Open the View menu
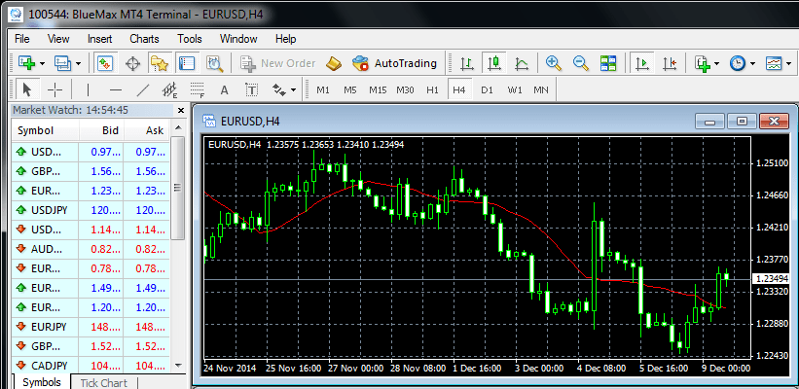799x389 pixels. pyautogui.click(x=58, y=39)
